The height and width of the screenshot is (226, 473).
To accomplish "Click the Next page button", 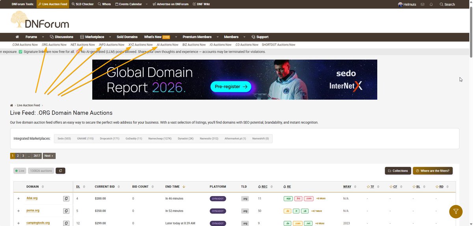I will [49, 156].
